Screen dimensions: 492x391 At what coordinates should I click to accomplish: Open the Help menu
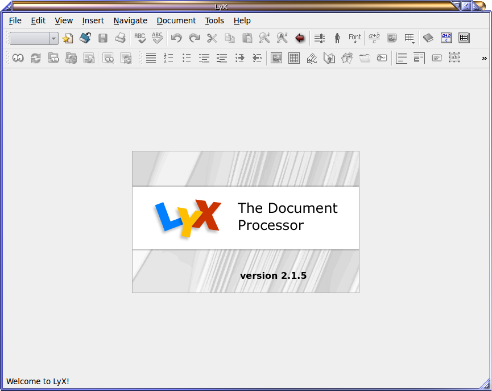coord(242,20)
